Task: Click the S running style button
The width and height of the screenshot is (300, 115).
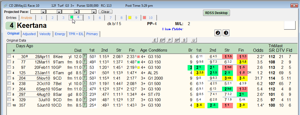Action: pyautogui.click(x=184, y=40)
